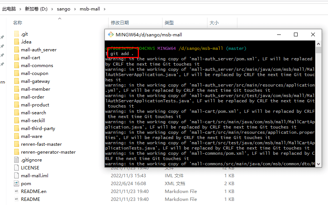The image size is (328, 205).
Task: Click the pom 2 KB size cell
Action: coord(229,183)
